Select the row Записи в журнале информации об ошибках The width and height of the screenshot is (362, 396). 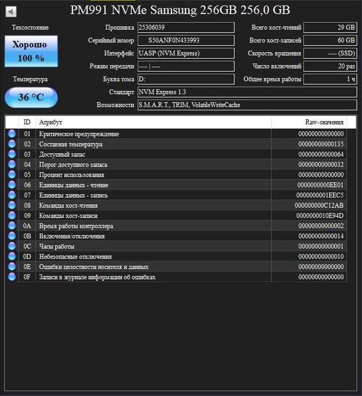(x=176, y=277)
